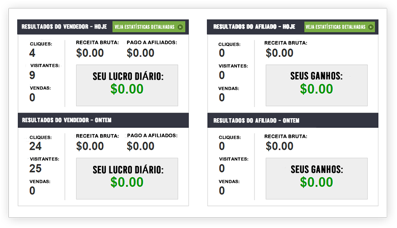Viewport: 397px width, 228px height.
Task: Click yesterday's affiliate 'Receita Bruta' amount
Action: 280,146
